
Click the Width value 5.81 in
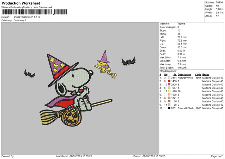click(x=219, y=13)
